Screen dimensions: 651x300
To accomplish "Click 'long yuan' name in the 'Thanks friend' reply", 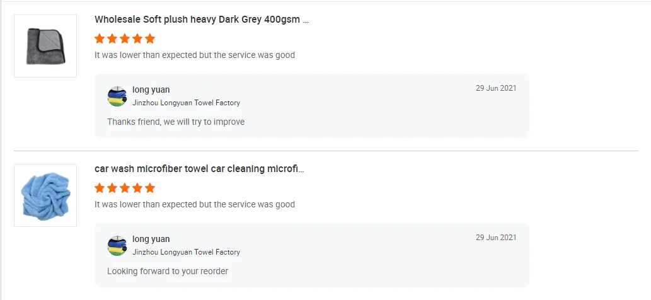I will (x=151, y=90).
